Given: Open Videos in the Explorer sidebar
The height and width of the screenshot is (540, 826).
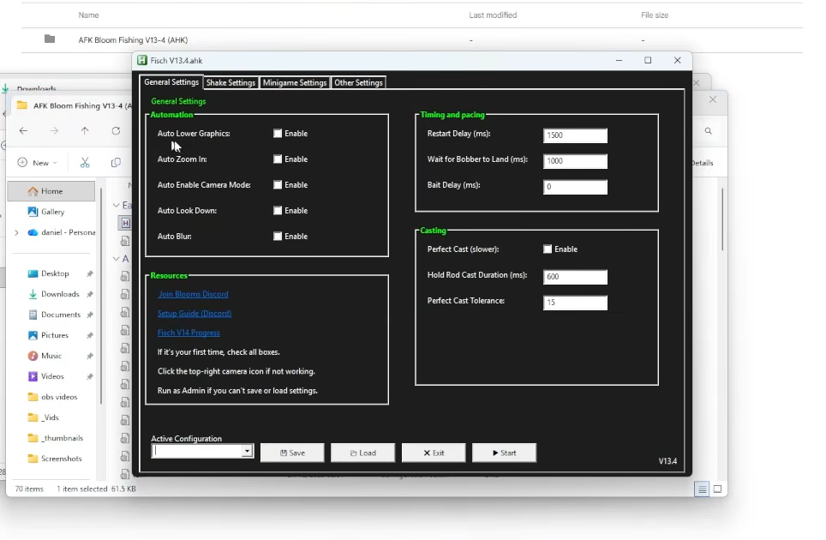Looking at the screenshot, I should pos(52,376).
